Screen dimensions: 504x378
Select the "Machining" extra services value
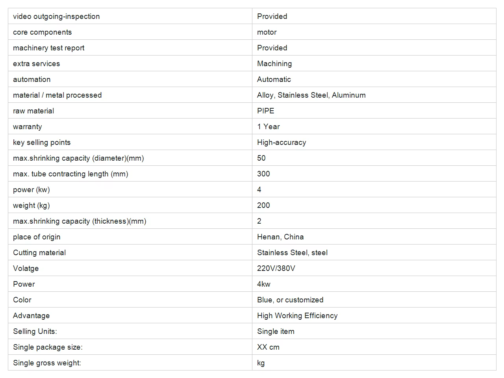click(274, 63)
